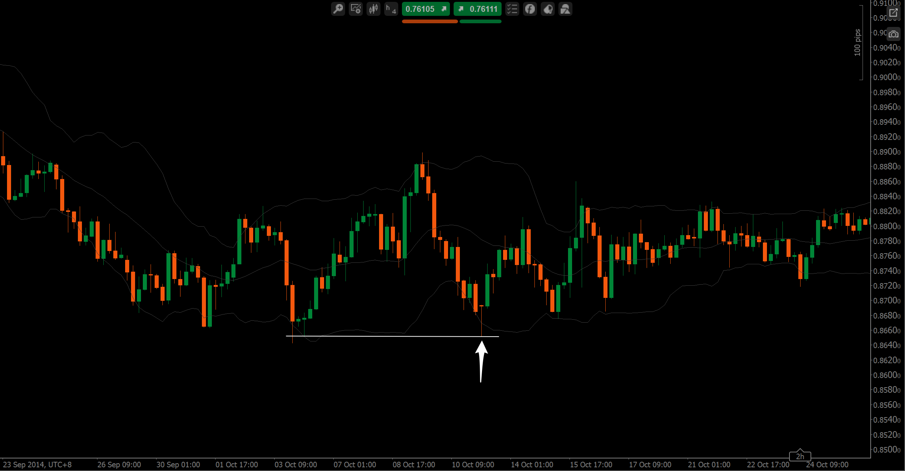905x471 pixels.
Task: Open the indicators function icon
Action: pyautogui.click(x=530, y=9)
